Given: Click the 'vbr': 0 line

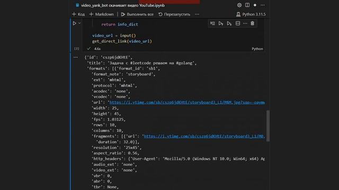Looking at the screenshot, I should (101, 176).
